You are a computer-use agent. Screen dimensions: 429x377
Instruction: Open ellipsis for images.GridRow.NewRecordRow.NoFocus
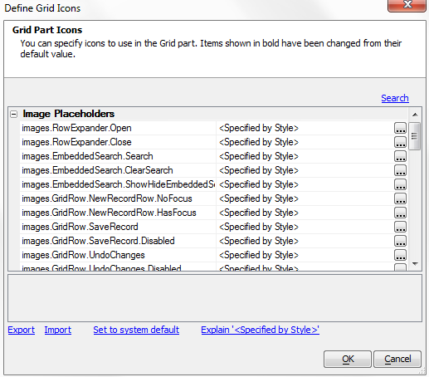(400, 198)
